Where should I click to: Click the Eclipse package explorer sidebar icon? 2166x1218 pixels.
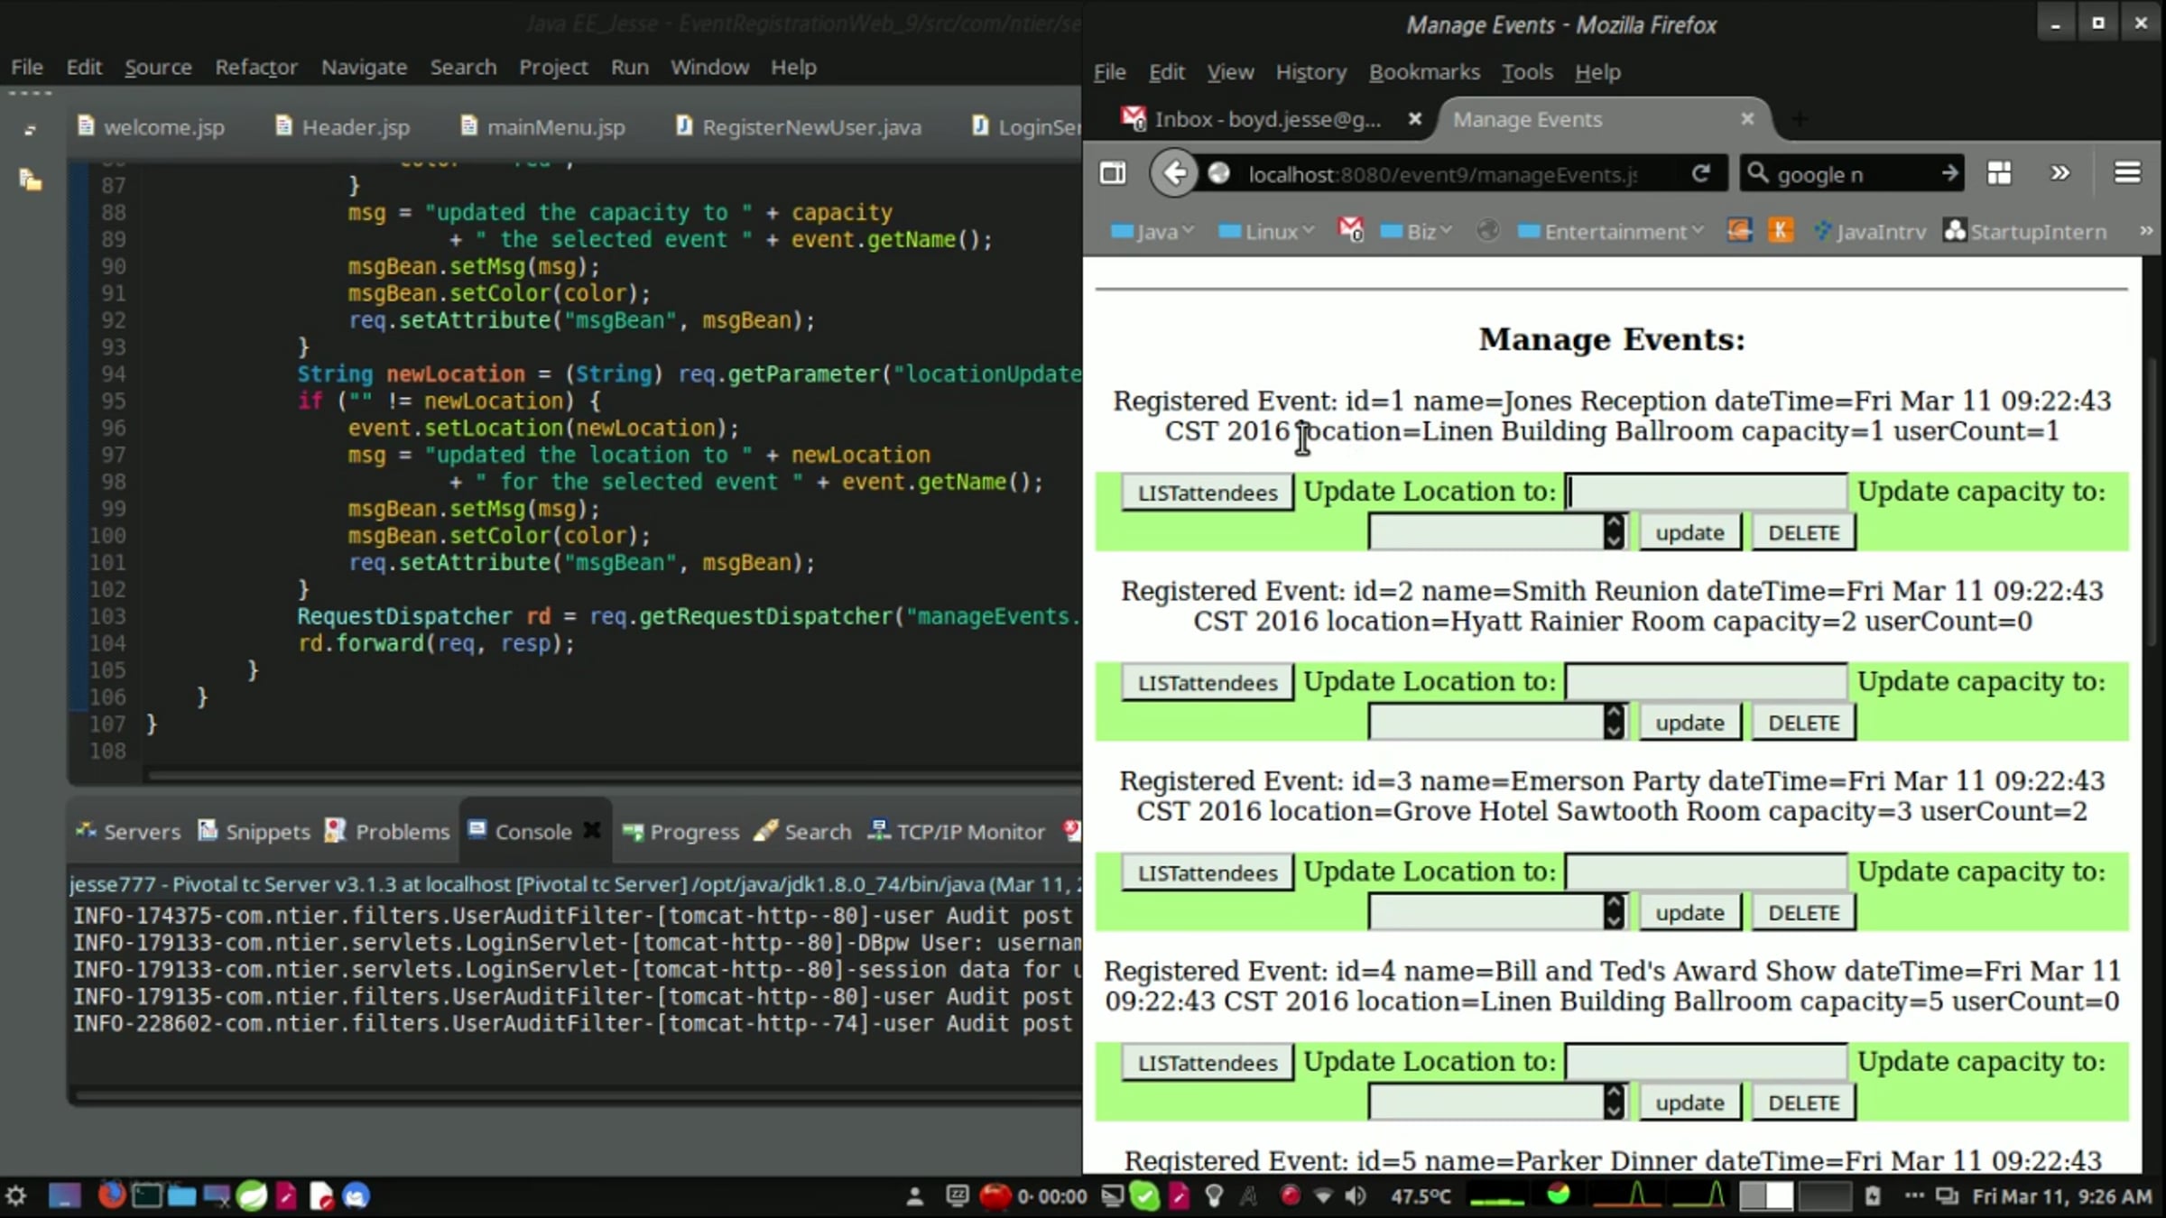[x=30, y=180]
